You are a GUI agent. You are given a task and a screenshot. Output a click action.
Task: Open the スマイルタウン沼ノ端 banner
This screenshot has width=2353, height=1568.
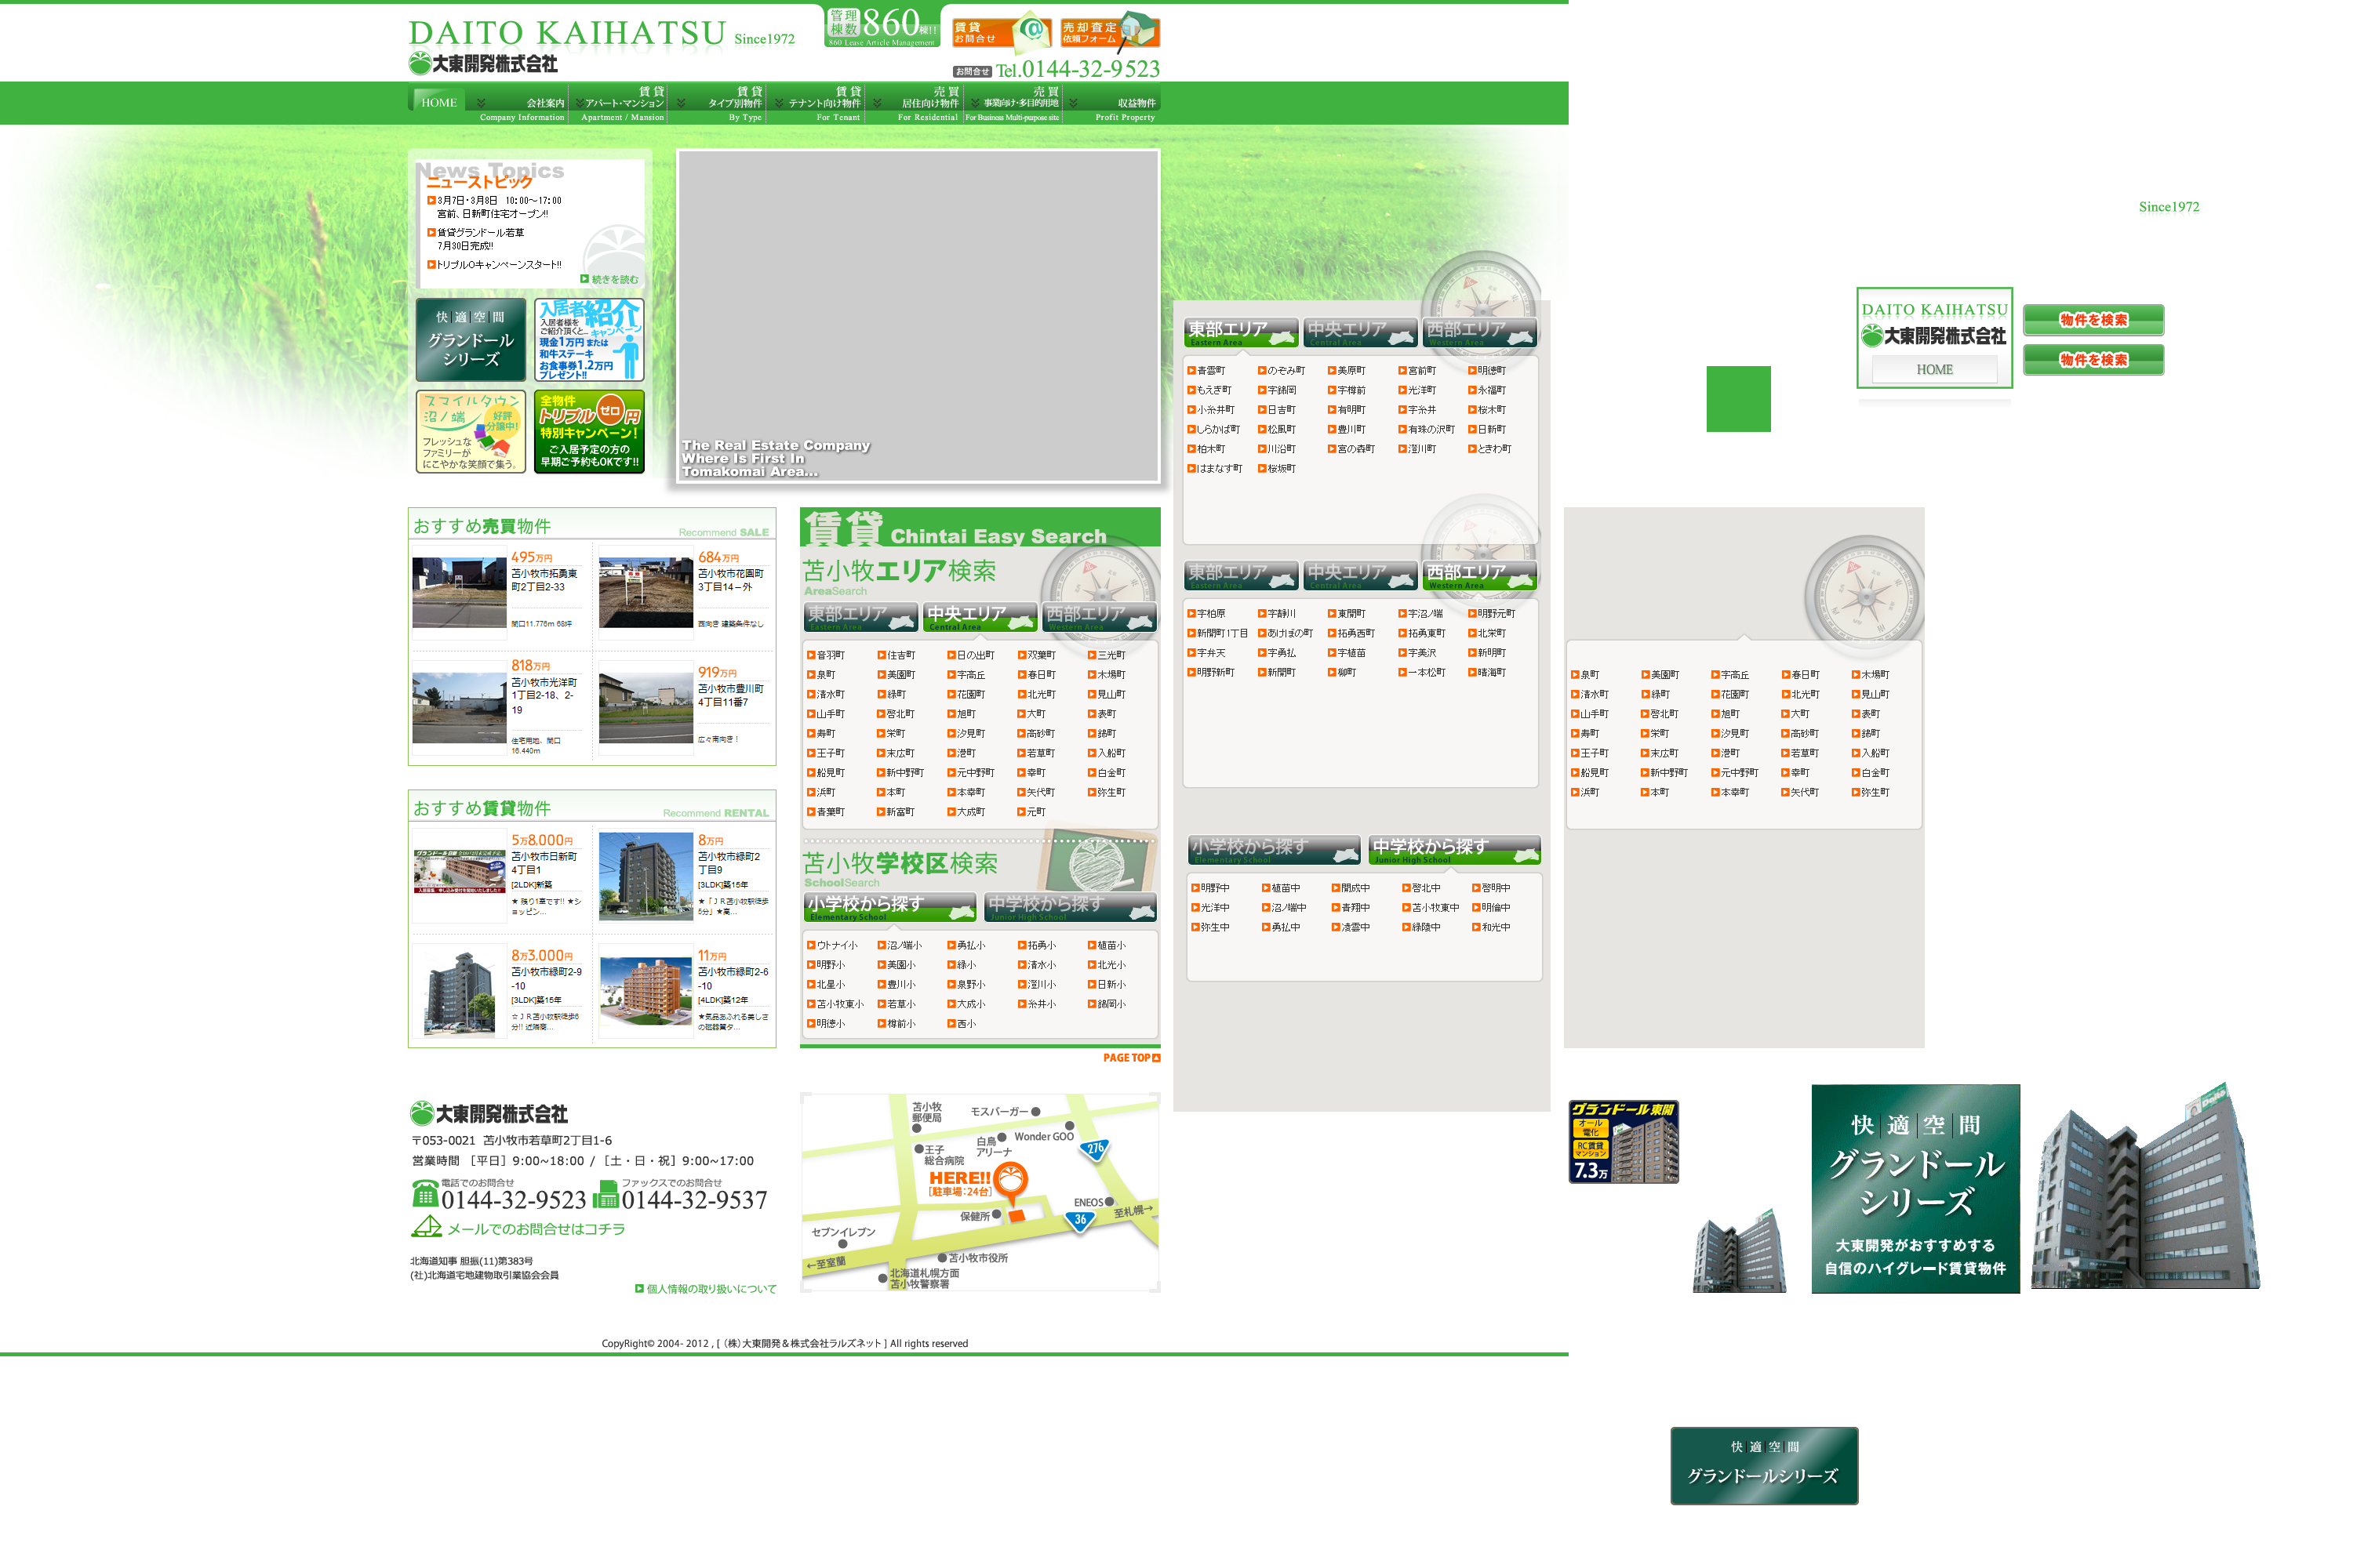[471, 432]
